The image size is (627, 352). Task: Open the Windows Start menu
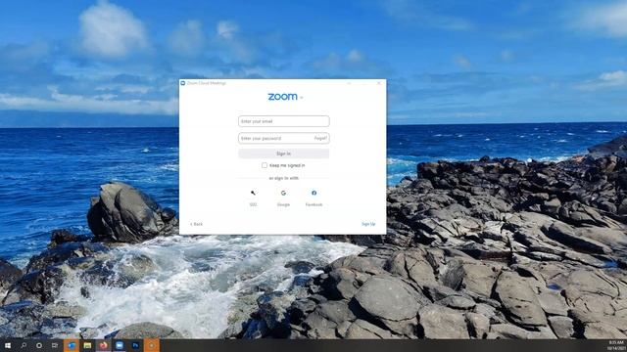pos(8,345)
